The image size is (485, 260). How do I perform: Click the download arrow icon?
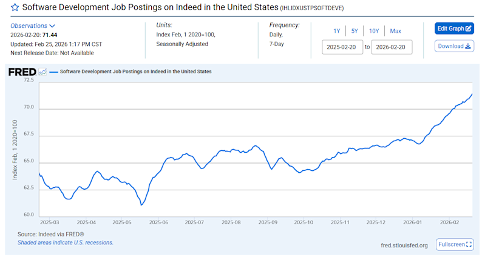pyautogui.click(x=468, y=46)
